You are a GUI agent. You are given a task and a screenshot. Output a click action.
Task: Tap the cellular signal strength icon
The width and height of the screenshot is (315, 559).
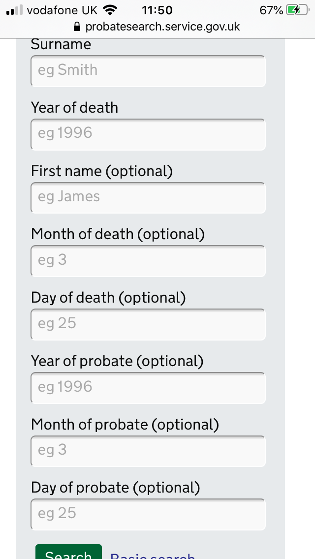pyautogui.click(x=15, y=10)
